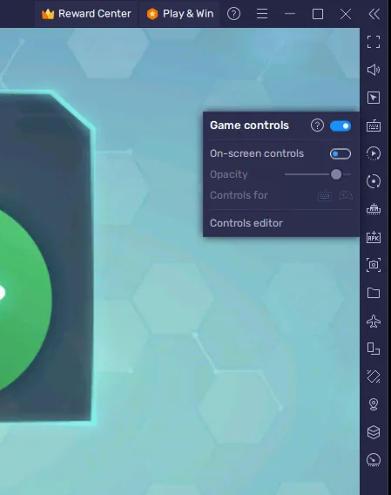Take a screenshot with camera icon

[374, 265]
